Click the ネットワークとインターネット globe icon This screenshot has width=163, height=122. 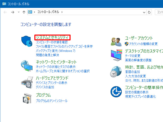coord(27,66)
